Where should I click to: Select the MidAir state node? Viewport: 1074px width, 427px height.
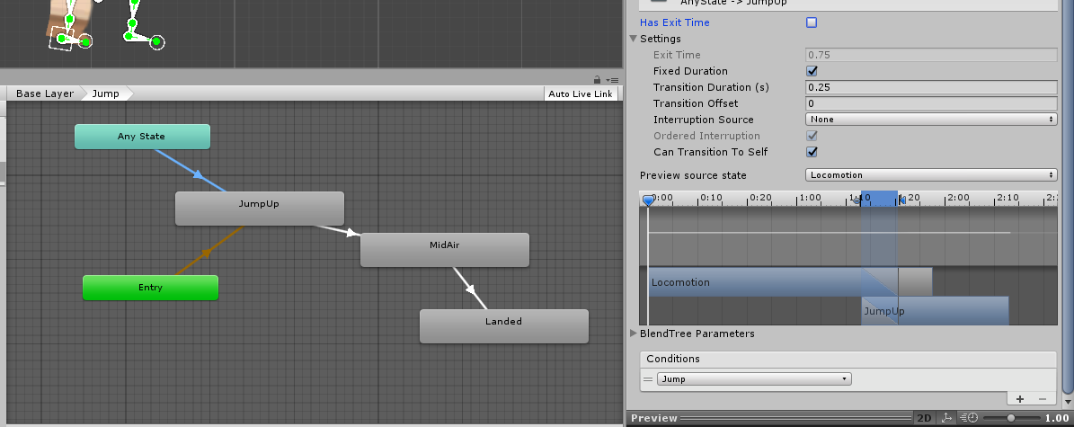[444, 250]
